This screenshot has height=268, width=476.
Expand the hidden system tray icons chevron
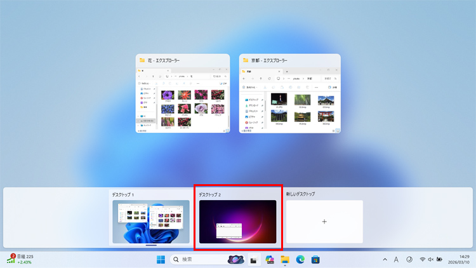point(385,260)
